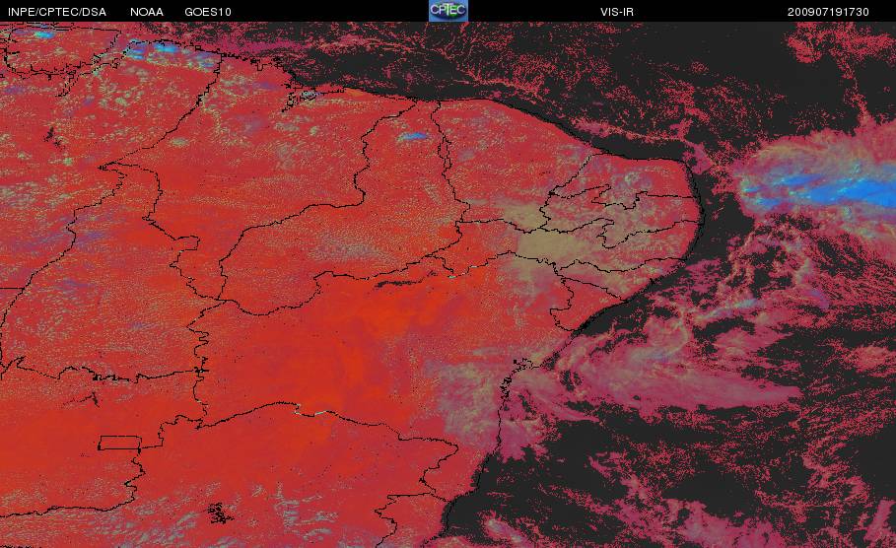Screen dimensions: 896x548
Task: Pick the cyan cloud streak at top-left corner
Action: [41, 34]
